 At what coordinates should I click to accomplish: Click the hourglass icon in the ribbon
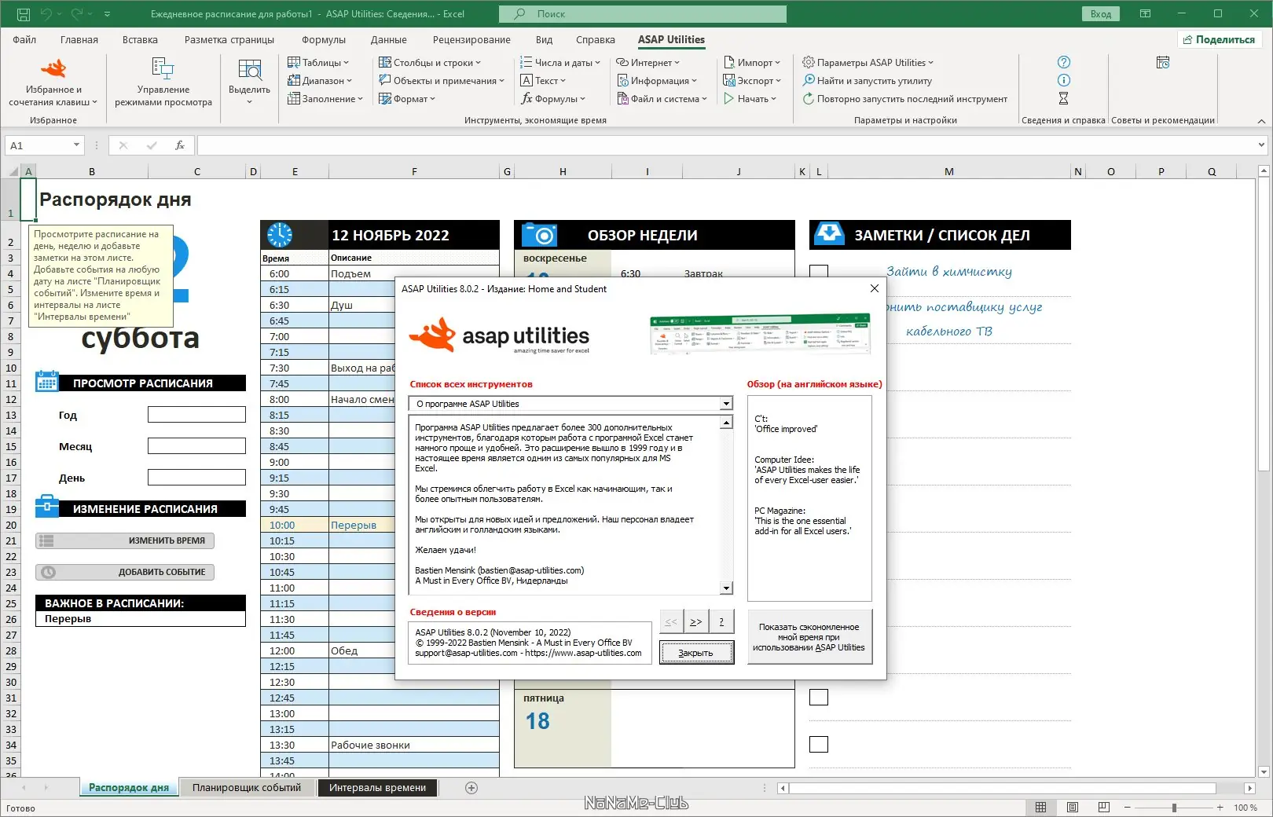point(1063,98)
